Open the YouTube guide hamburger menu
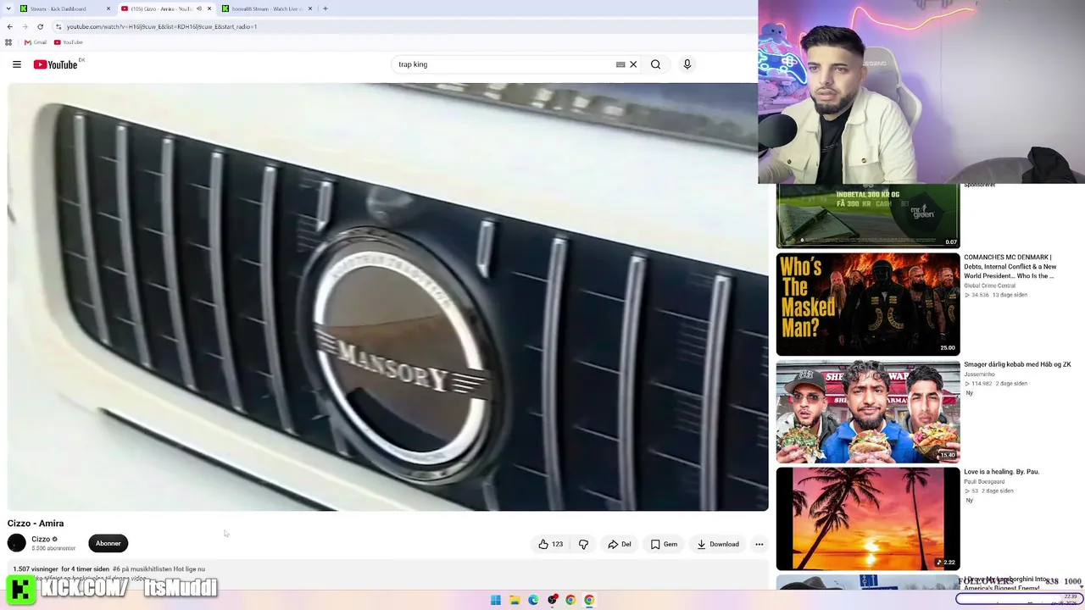1085x610 pixels. point(17,64)
